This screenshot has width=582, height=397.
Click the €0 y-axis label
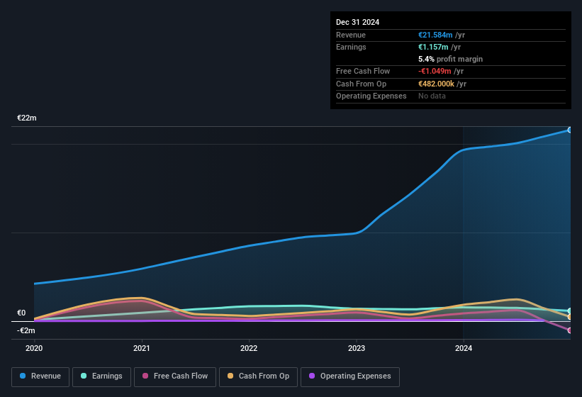pyautogui.click(x=21, y=313)
